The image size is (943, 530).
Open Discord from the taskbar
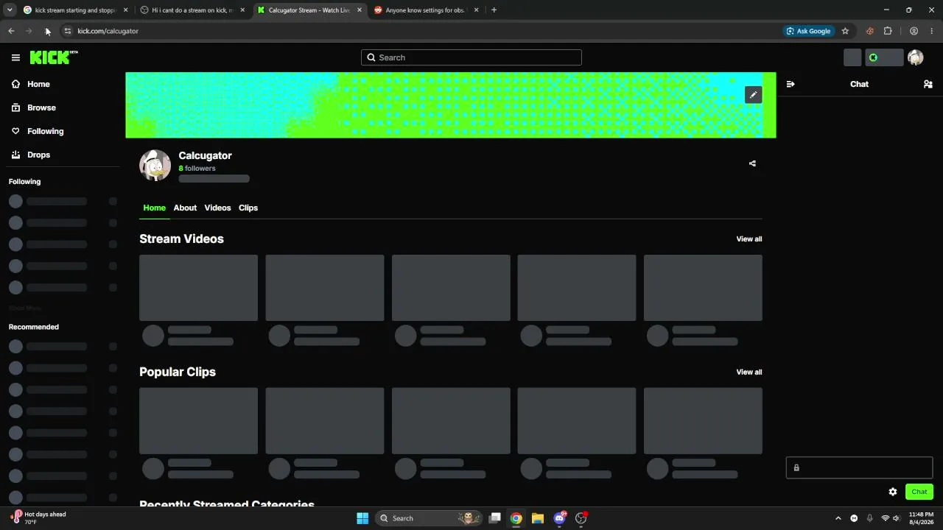[560, 518]
